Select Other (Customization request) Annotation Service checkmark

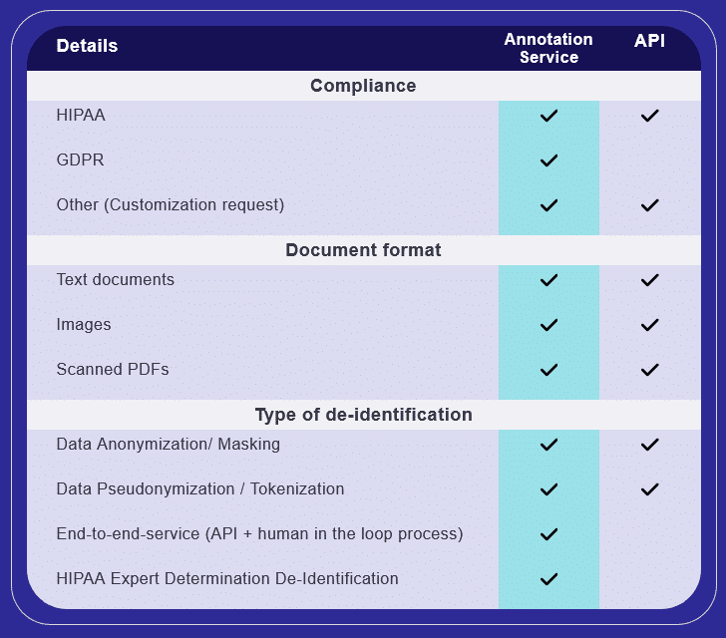(x=548, y=205)
